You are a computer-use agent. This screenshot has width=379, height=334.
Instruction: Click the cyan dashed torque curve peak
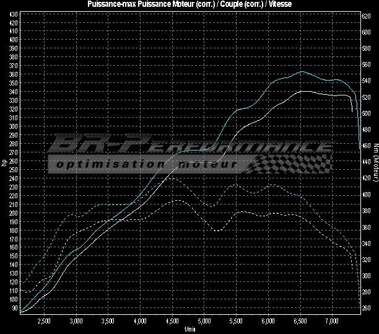(169, 177)
